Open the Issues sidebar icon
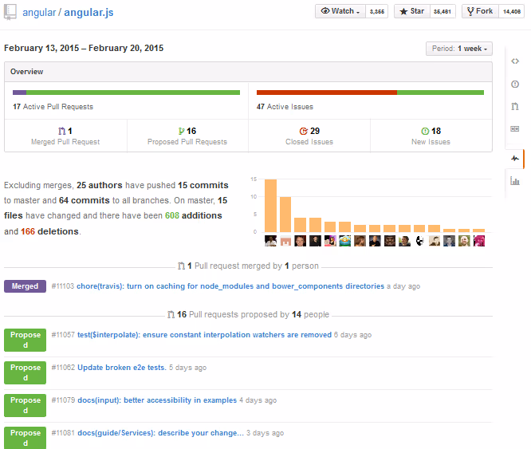531x449 pixels. click(x=515, y=84)
